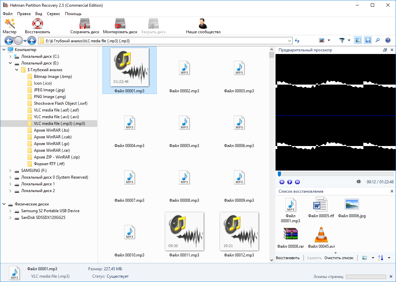Click the Монтировать диск icon
Image resolution: width=396 pixels, height=282 pixels.
[x=120, y=26]
